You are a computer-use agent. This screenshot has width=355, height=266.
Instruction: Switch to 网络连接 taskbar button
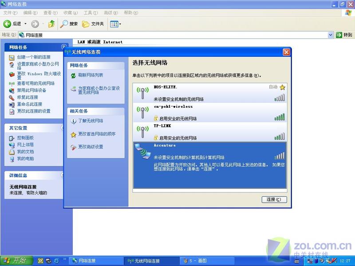(x=96, y=261)
